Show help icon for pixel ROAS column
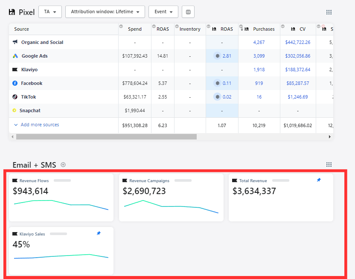Image resolution: width=355 pixels, height=279 pixels. coord(208,26)
